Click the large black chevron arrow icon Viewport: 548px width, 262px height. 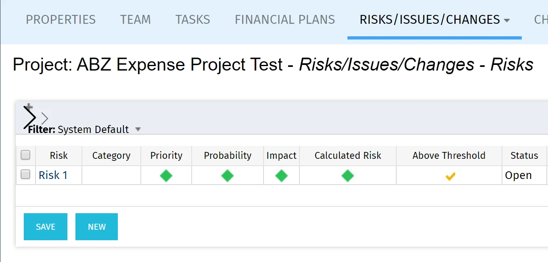pos(29,118)
